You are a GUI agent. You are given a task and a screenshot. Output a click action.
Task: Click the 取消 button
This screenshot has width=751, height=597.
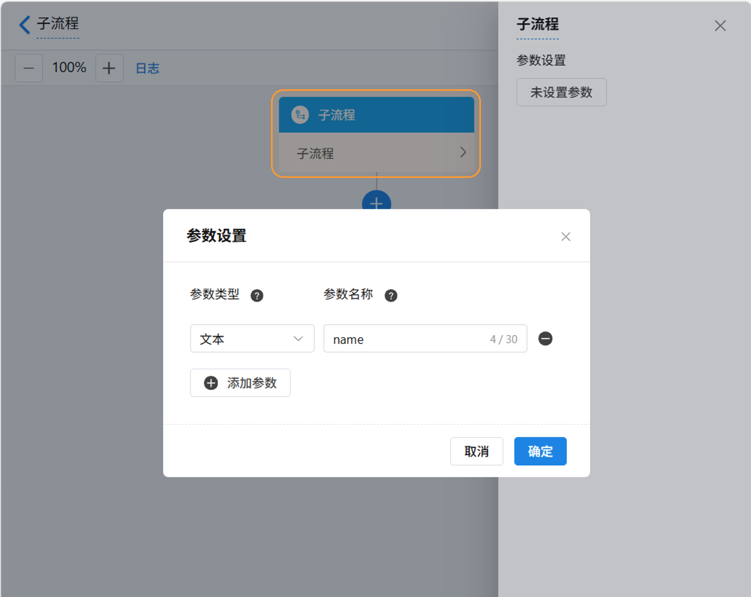point(476,451)
